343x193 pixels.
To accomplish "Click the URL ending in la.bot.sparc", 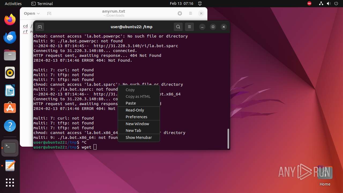I will pyautogui.click(x=136, y=46).
